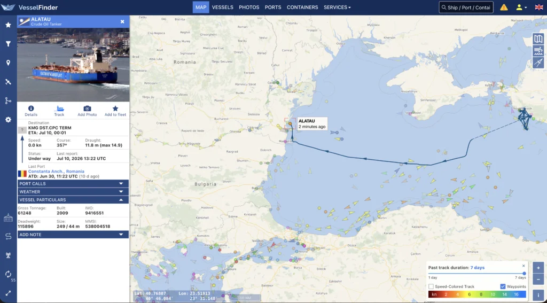547x303 pixels.
Task: Click the Gross Tonnage value 61248
Action: click(x=25, y=213)
